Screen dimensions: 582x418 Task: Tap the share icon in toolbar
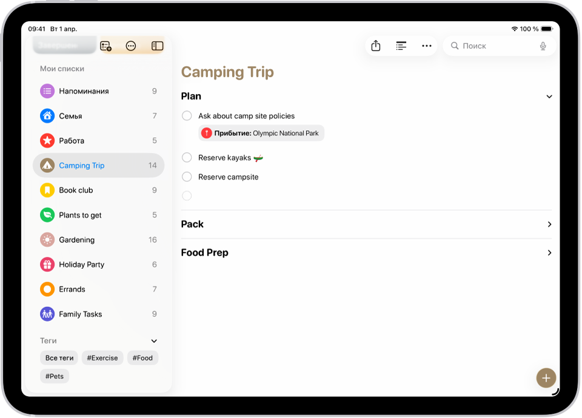(x=376, y=46)
